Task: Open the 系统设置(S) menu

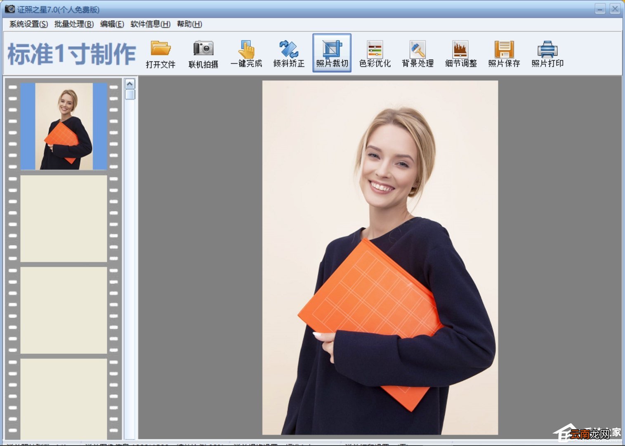Action: tap(28, 24)
